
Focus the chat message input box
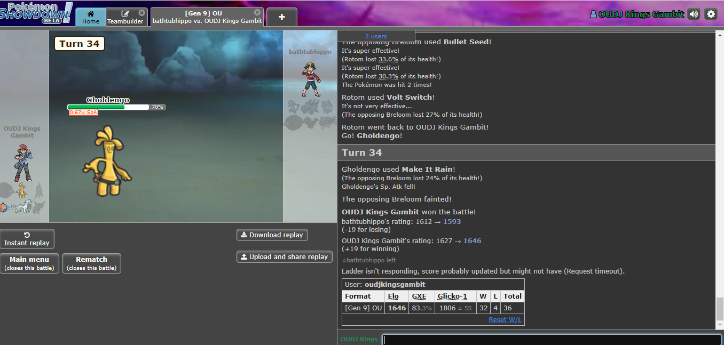click(552, 340)
